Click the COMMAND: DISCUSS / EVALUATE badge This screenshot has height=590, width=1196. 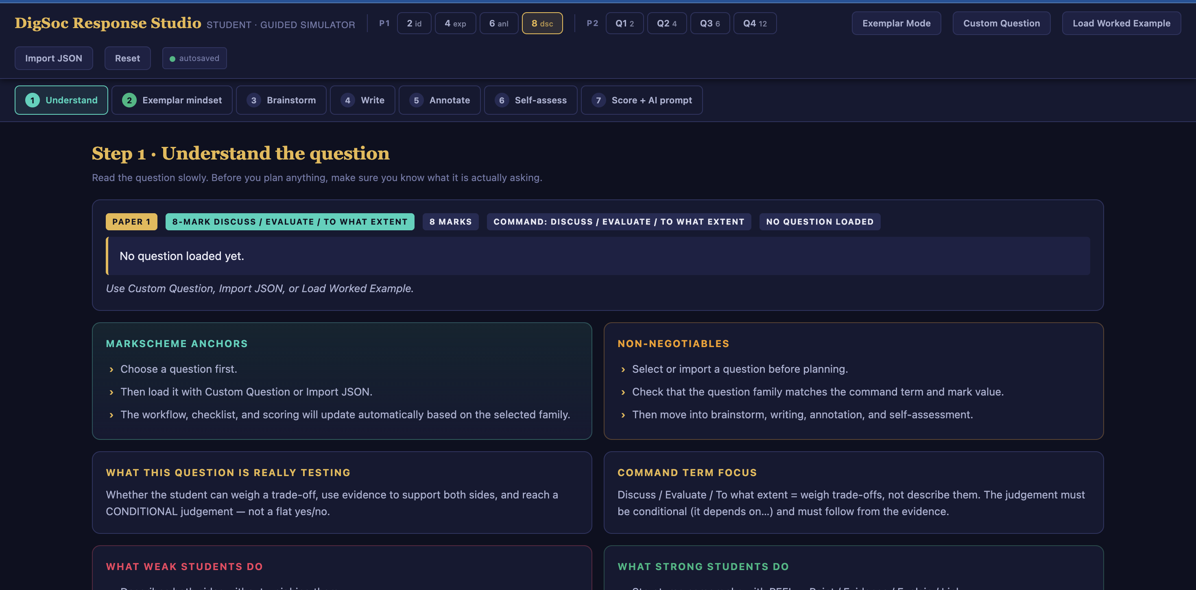619,222
